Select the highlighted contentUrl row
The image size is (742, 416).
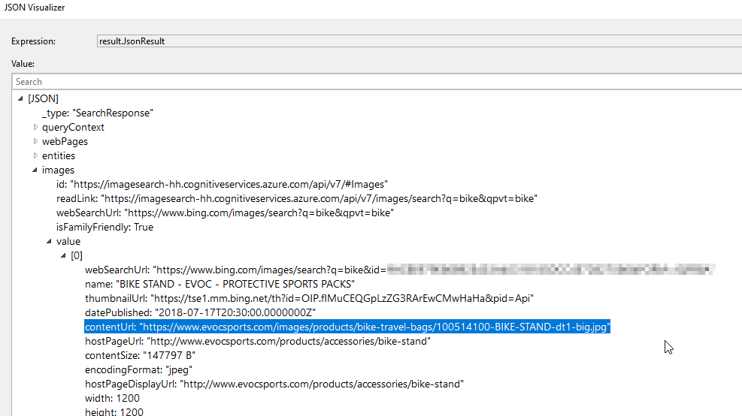(x=347, y=327)
